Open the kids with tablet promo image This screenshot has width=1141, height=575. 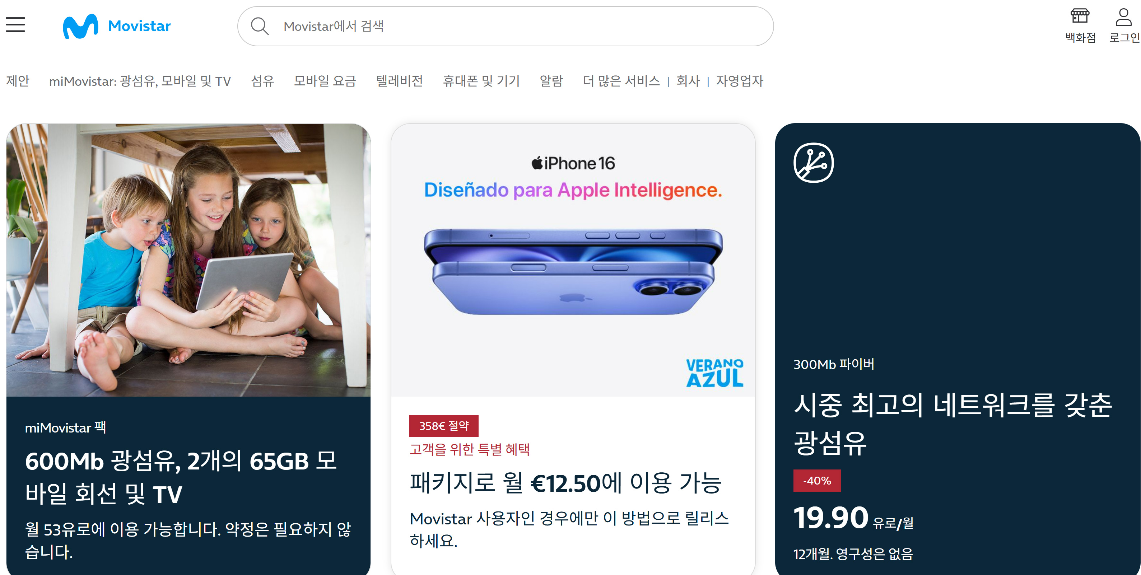click(188, 260)
